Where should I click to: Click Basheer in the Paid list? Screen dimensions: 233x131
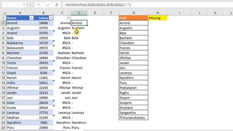(x=134, y=38)
